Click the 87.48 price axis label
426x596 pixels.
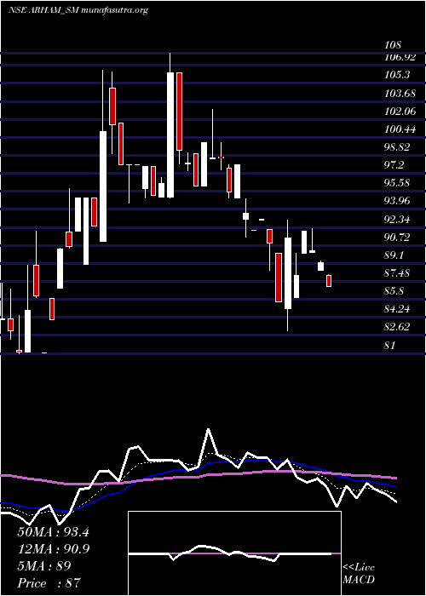point(397,273)
